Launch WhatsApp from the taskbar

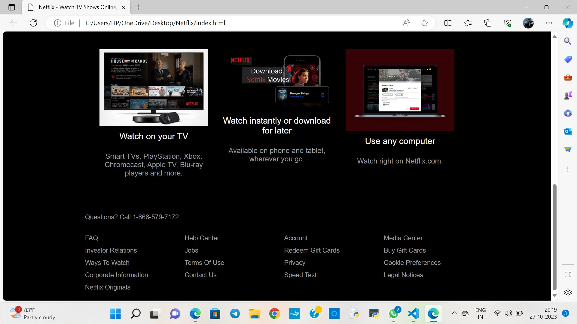click(x=393, y=313)
